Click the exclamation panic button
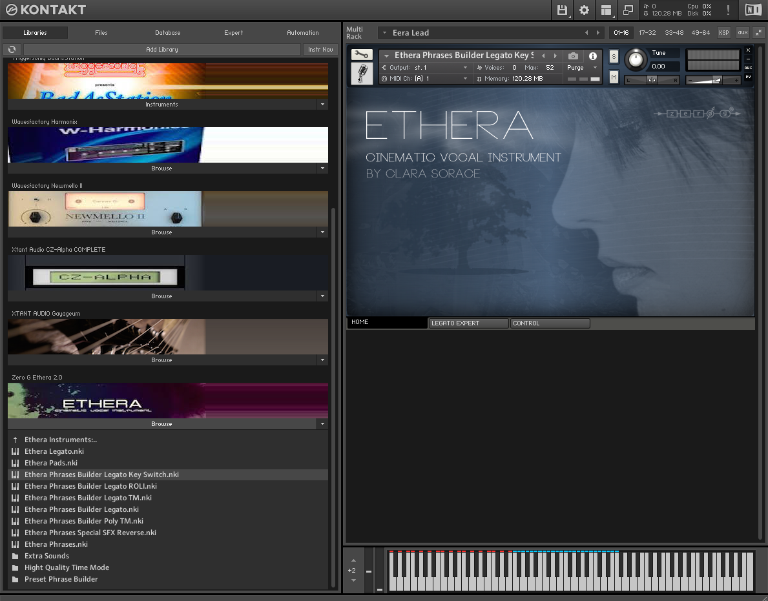The height and width of the screenshot is (601, 768). 728,10
